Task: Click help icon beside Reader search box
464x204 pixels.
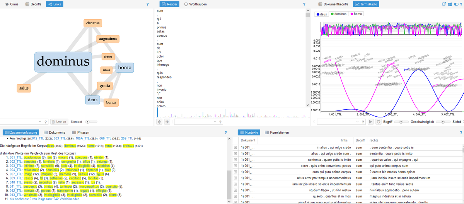Action: [x=220, y=122]
